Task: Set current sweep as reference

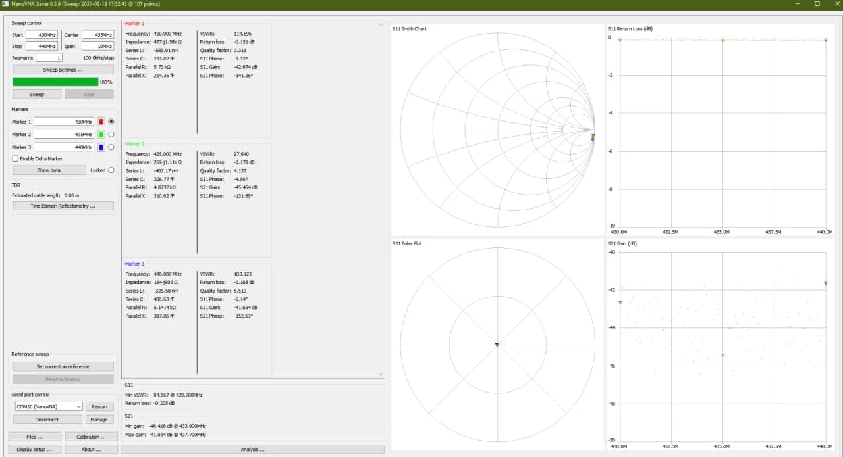Action: pos(63,366)
